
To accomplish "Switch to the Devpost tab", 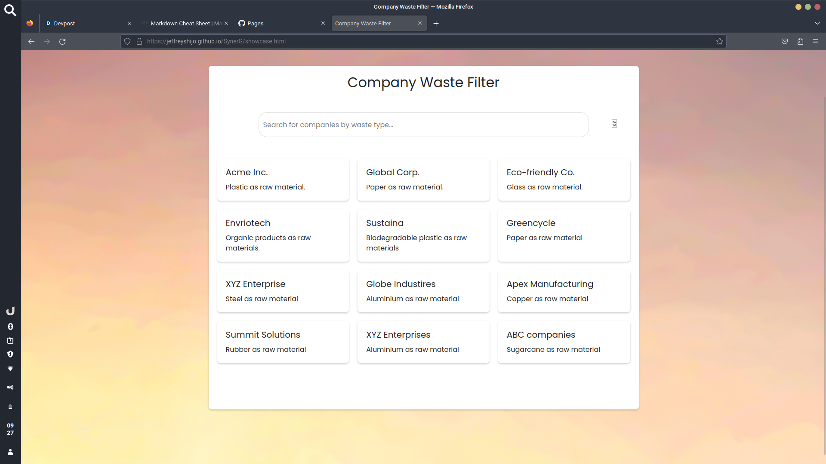I will 86,23.
